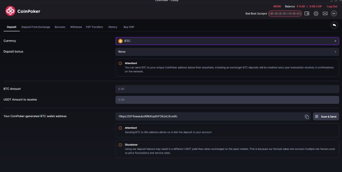Viewport: 342px width, 172px height.
Task: Click the Disclaimer info icon
Action: pyautogui.click(x=120, y=145)
